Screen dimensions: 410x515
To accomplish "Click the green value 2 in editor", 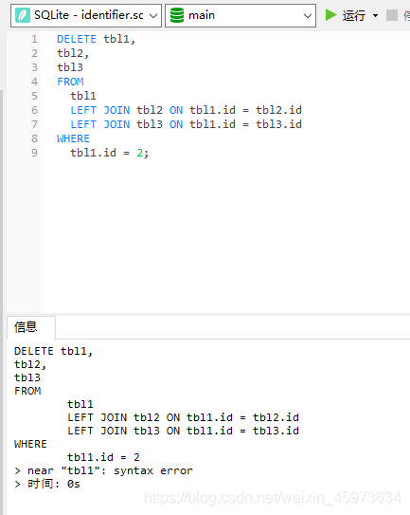I will tap(140, 153).
